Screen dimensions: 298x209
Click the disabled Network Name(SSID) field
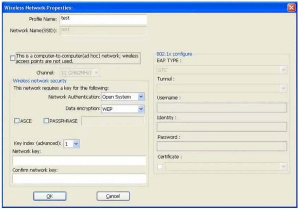103,30
